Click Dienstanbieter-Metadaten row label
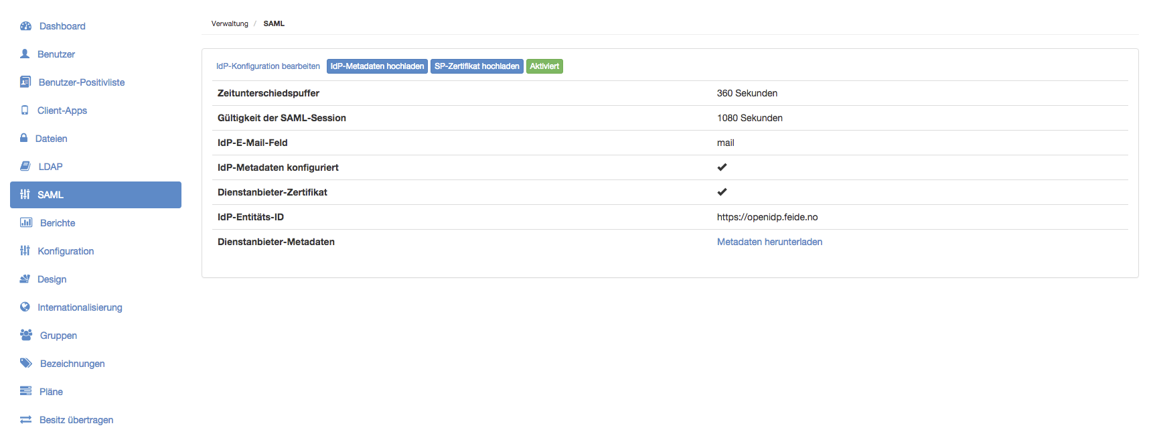The image size is (1149, 444). 276,242
